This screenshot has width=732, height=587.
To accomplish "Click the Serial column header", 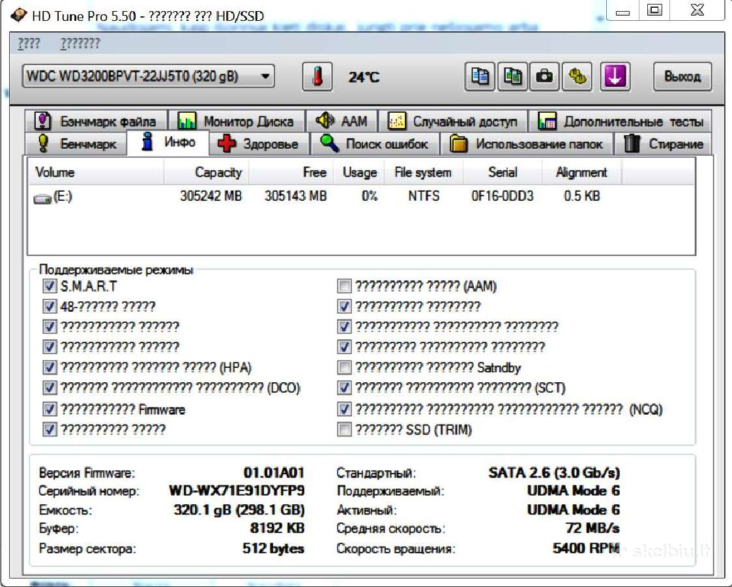I will coord(503,172).
